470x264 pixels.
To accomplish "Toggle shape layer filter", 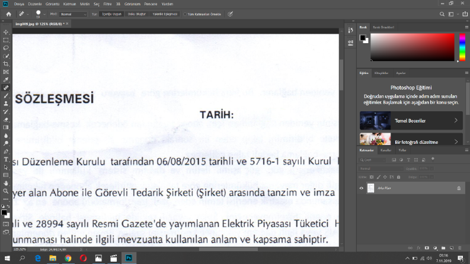I will 416,160.
